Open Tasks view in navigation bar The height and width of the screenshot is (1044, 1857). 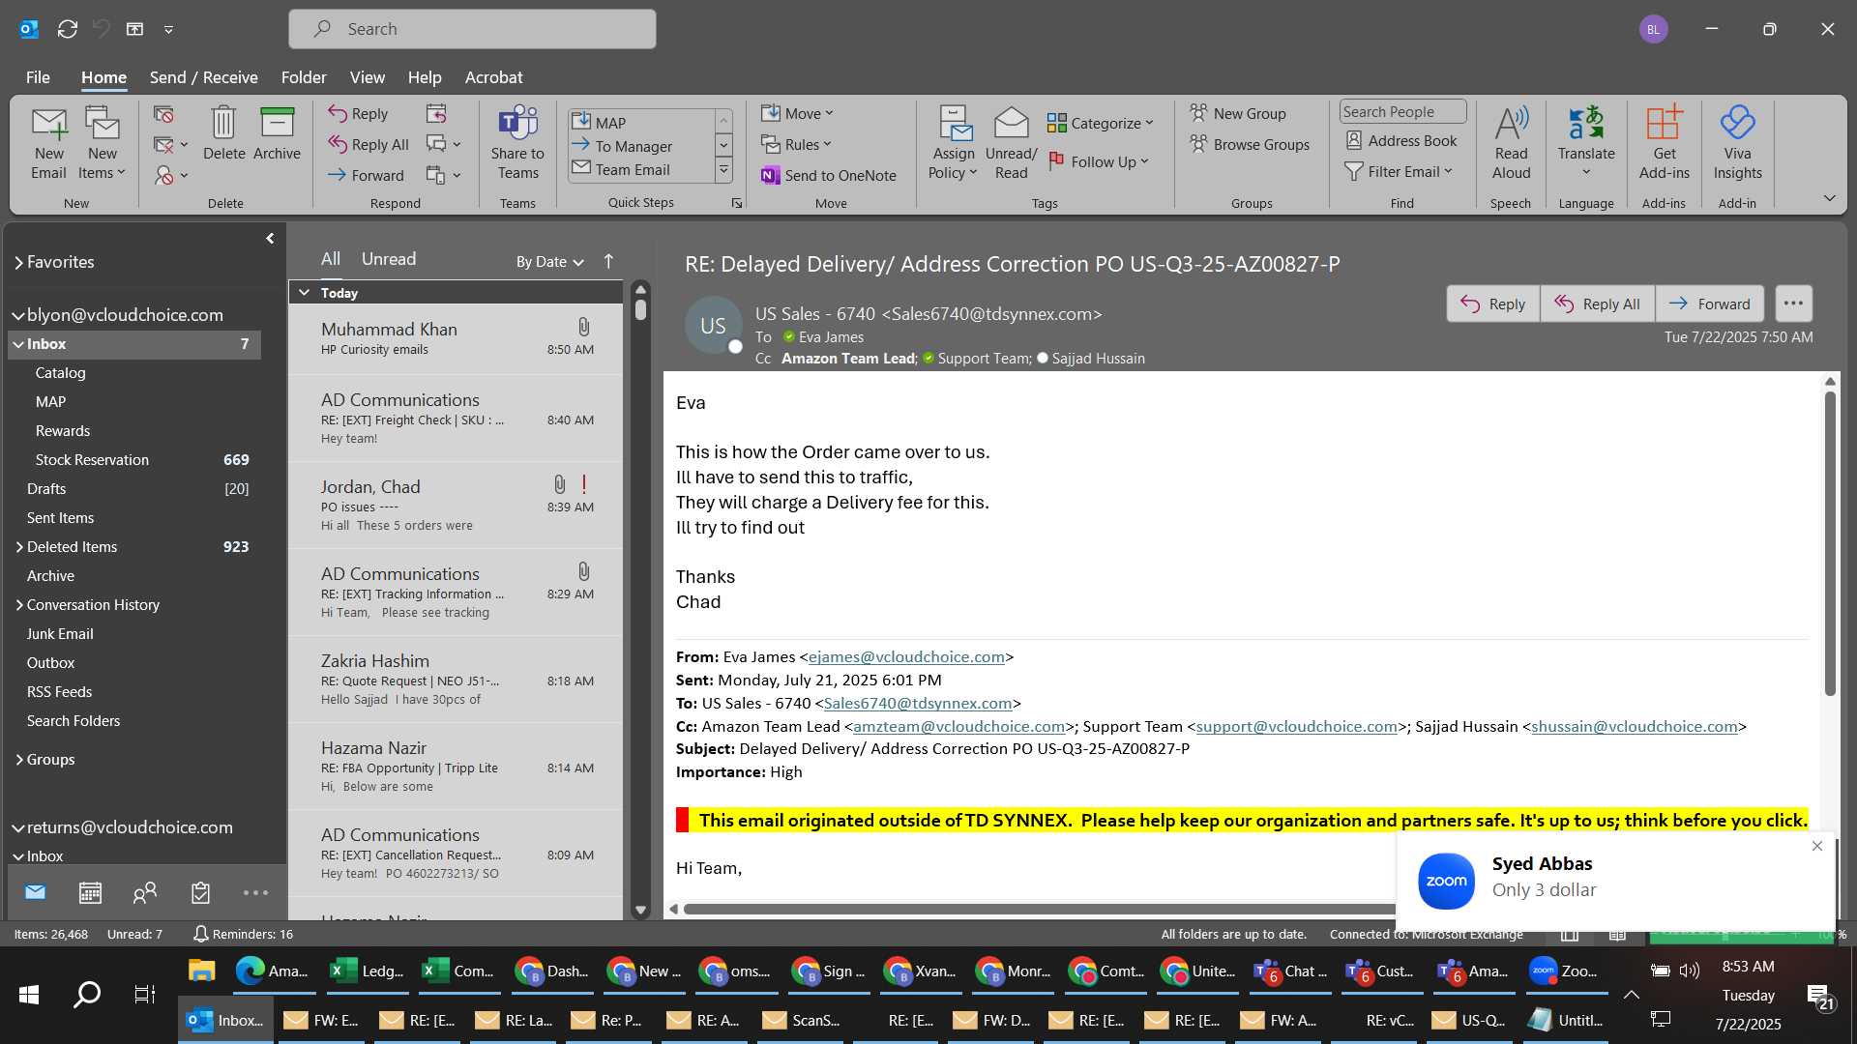coord(200,892)
